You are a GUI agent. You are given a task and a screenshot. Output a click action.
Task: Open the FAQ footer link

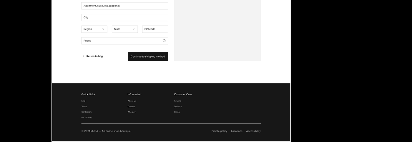83,101
